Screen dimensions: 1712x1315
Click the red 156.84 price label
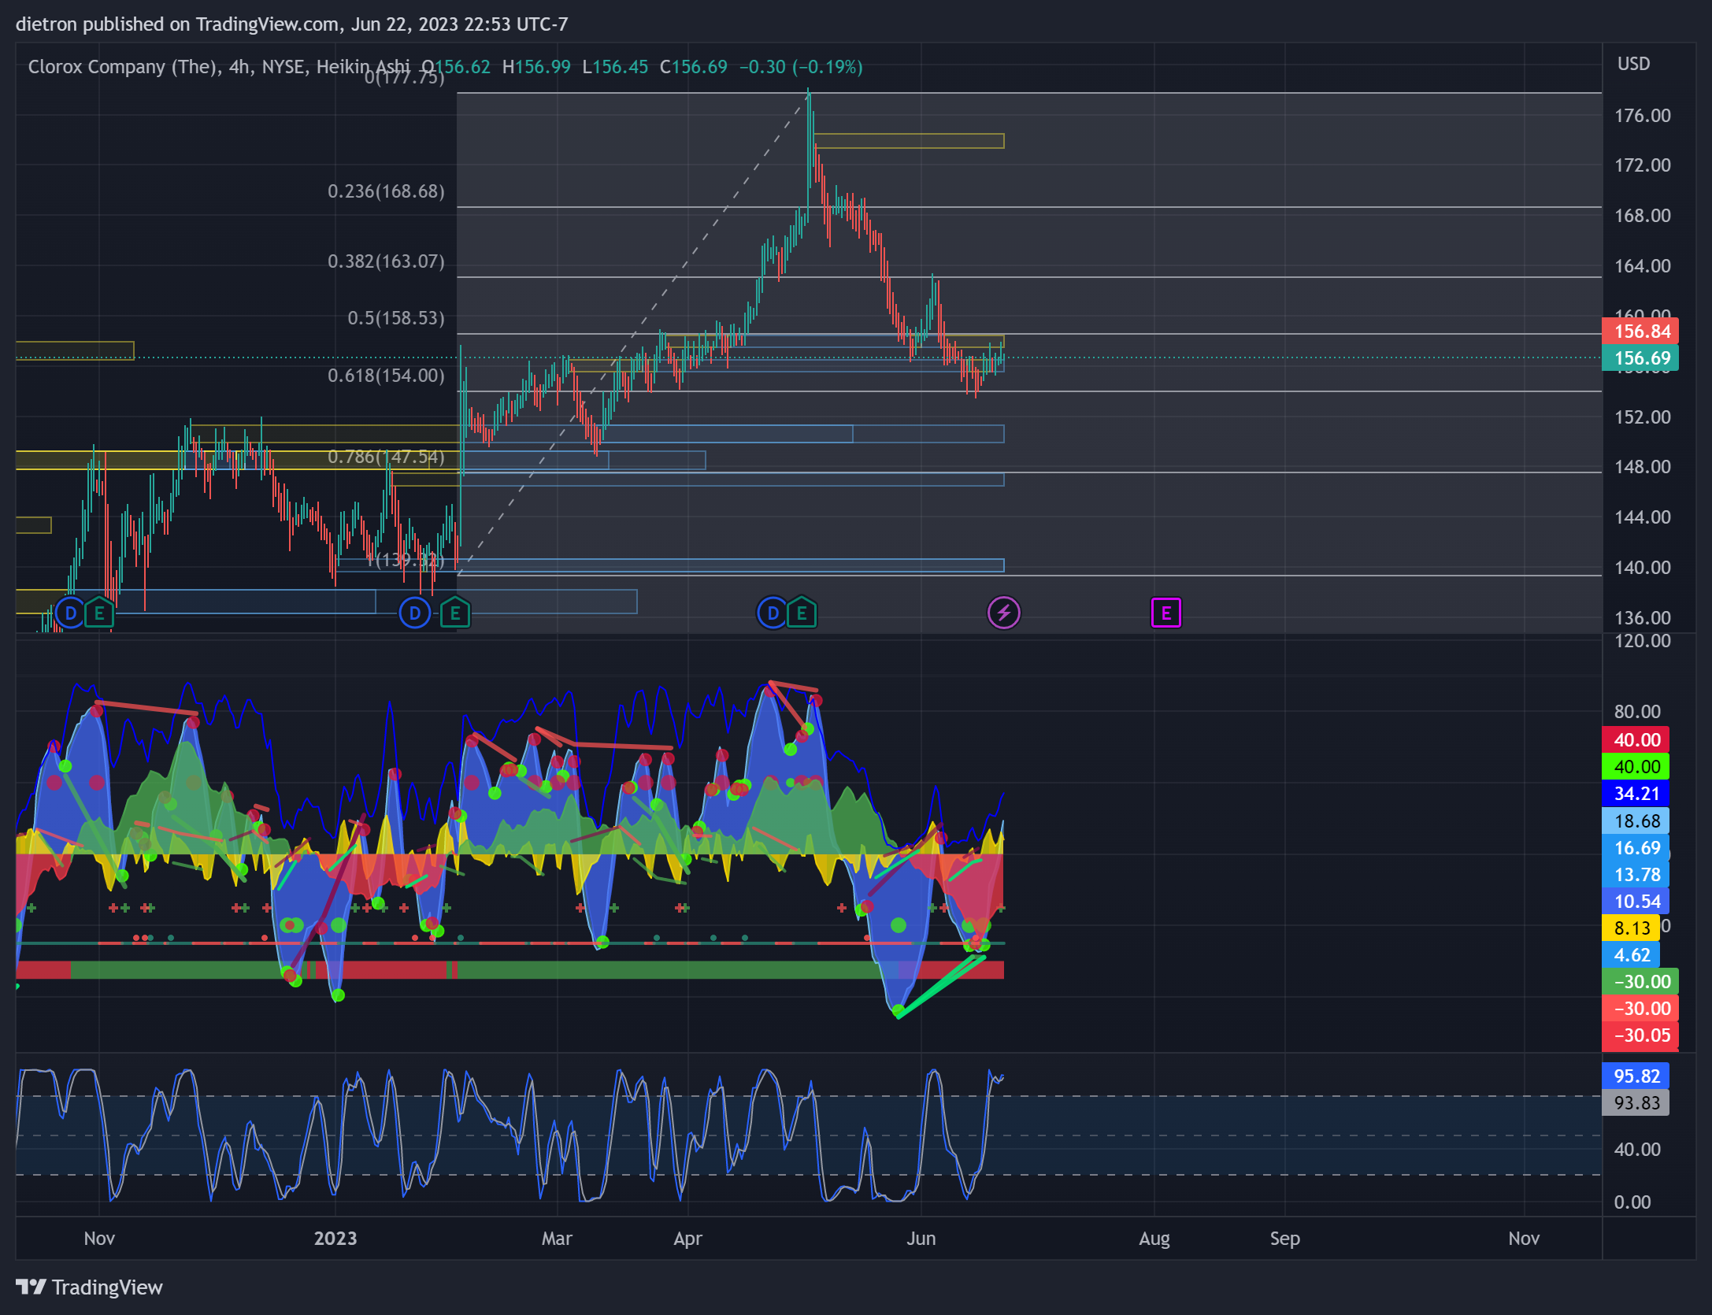(x=1640, y=332)
